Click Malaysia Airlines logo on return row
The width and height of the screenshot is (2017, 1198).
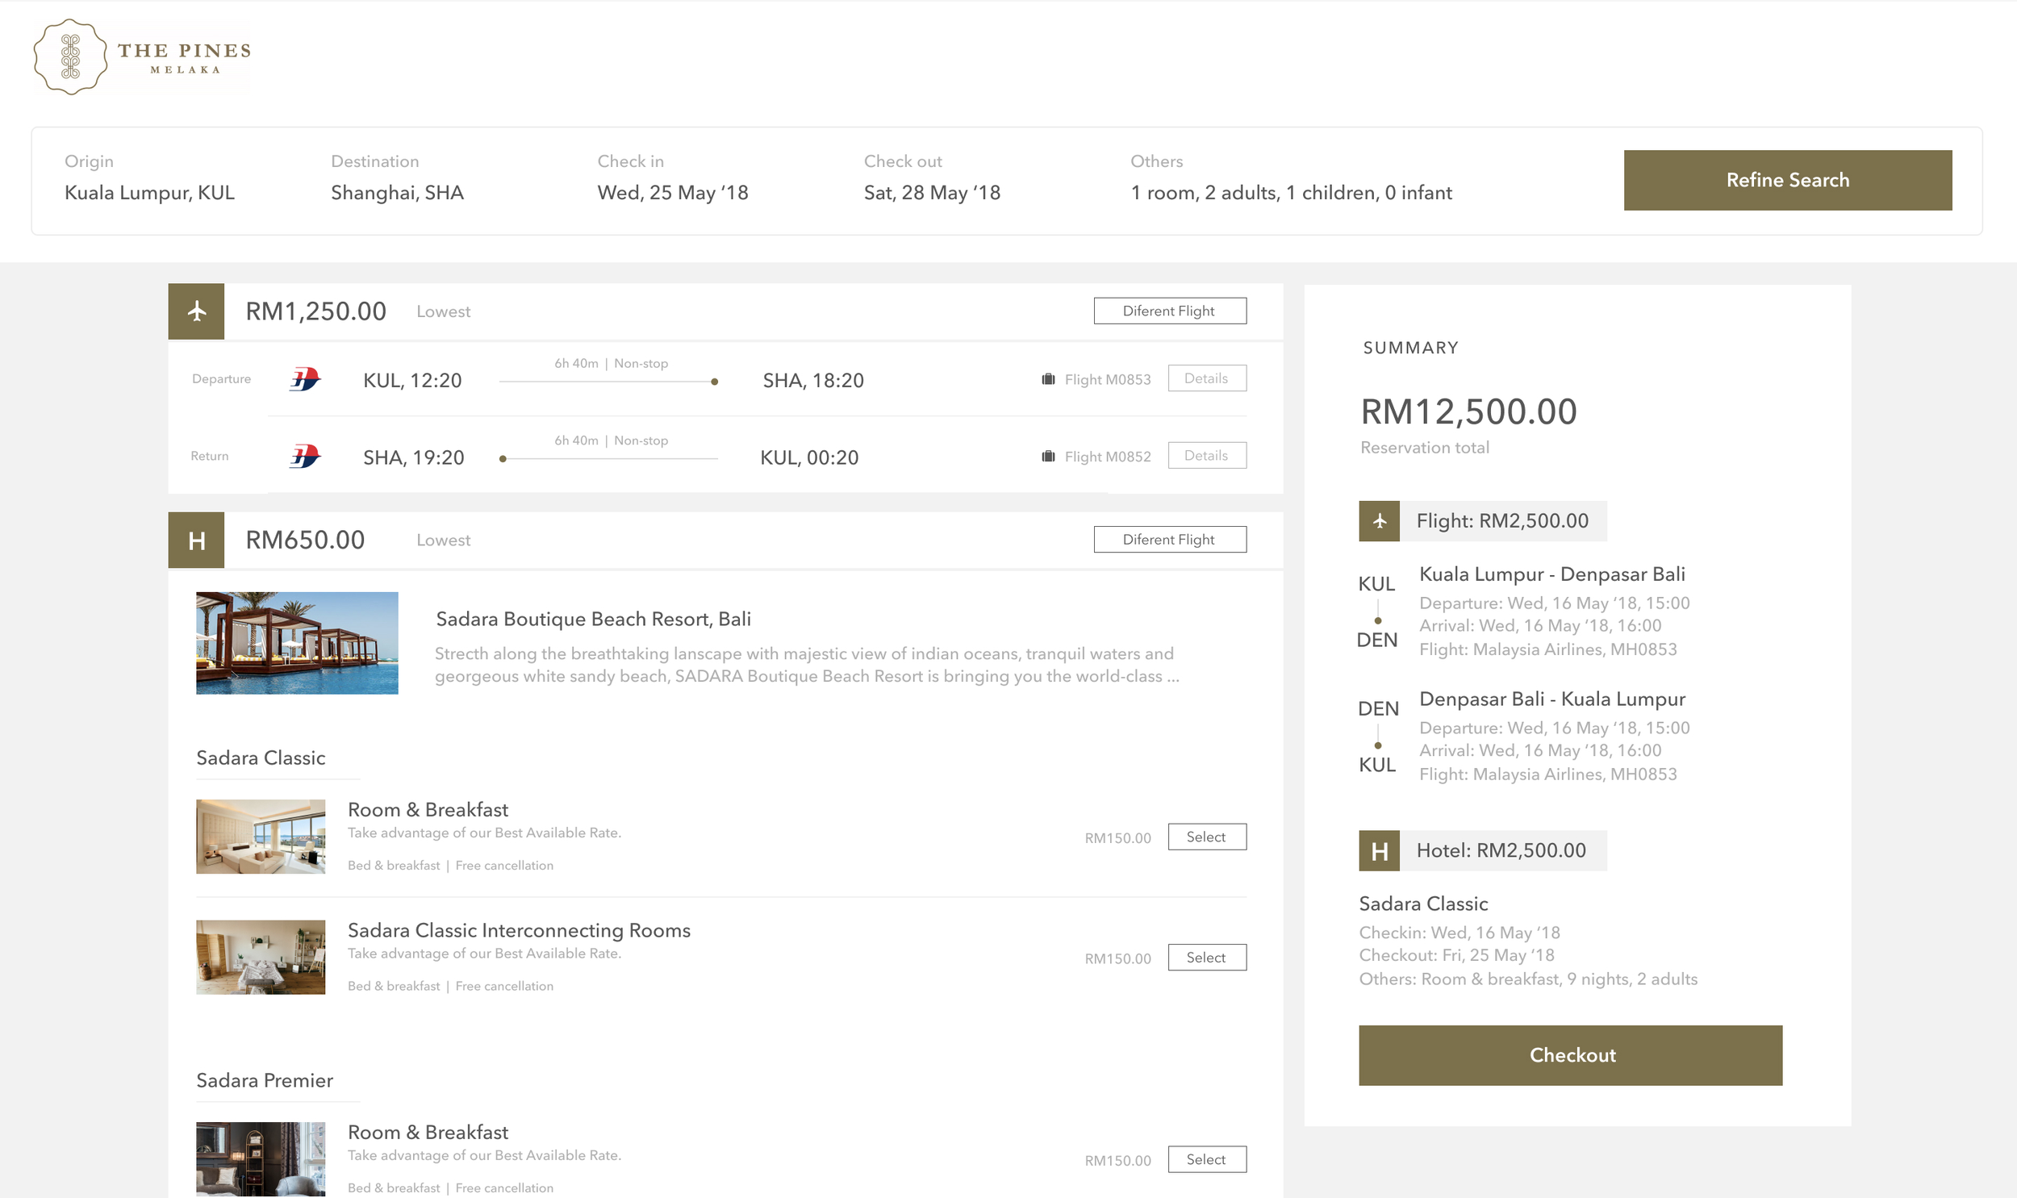click(305, 457)
